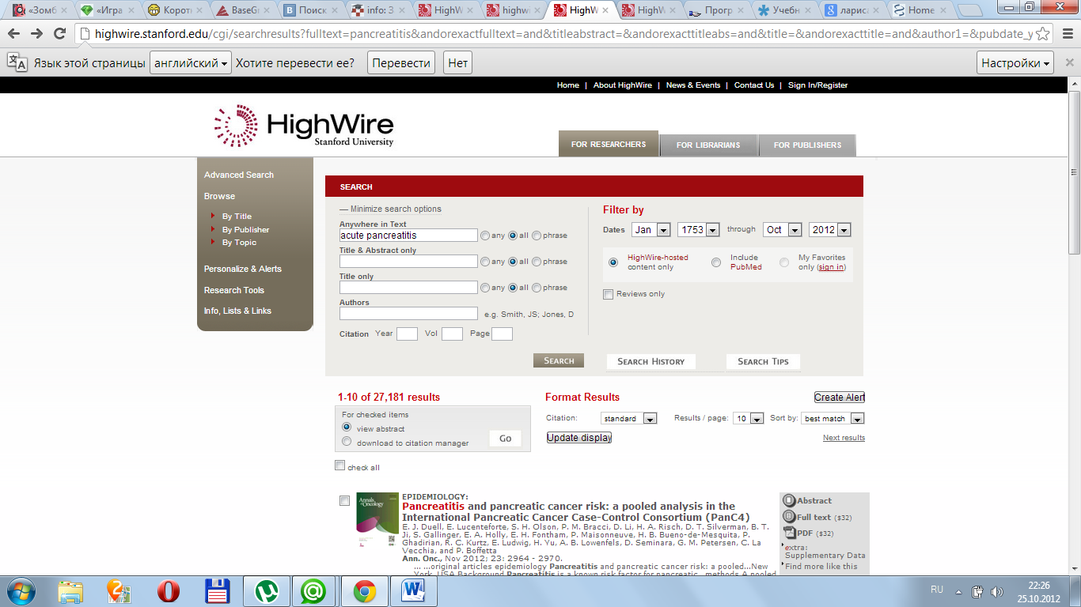Viewport: 1081px width, 607px height.
Task: Open Search Tips
Action: pos(763,361)
